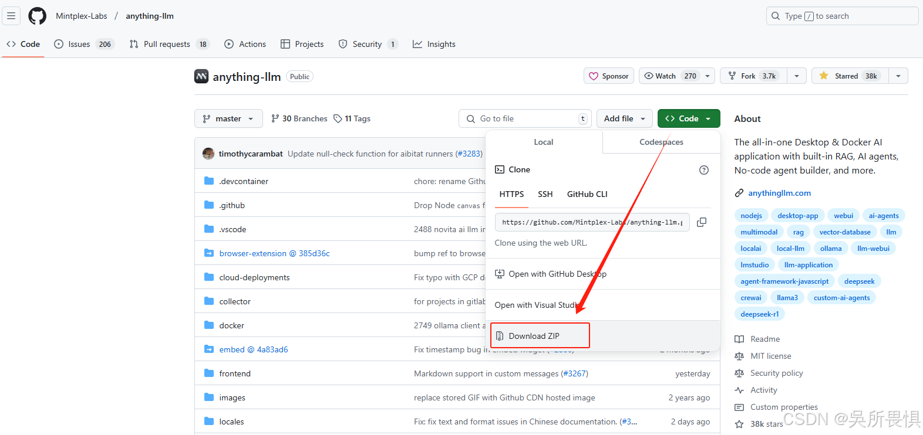
Task: Open the Starred lists caret
Action: click(898, 76)
